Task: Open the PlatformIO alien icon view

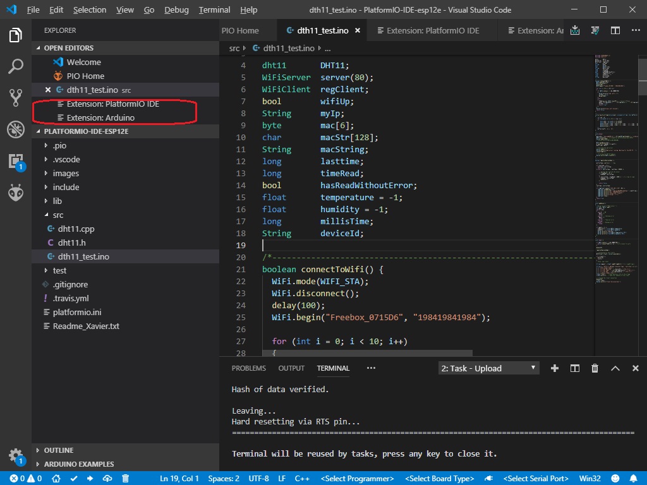Action: (x=16, y=193)
